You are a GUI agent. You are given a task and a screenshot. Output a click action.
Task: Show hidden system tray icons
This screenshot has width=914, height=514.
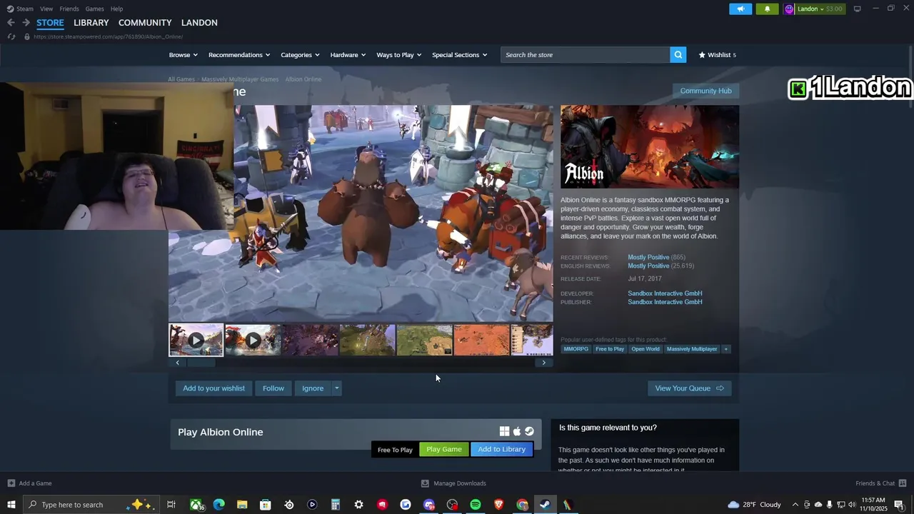click(x=795, y=505)
